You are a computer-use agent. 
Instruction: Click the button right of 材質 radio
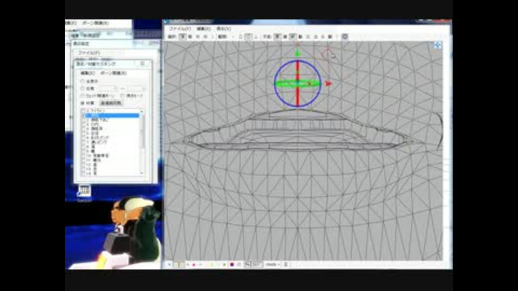111,103
